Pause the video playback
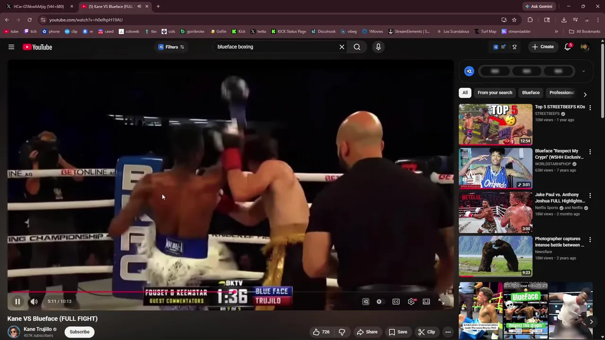Viewport: 605px width, 340px height. coord(17,301)
